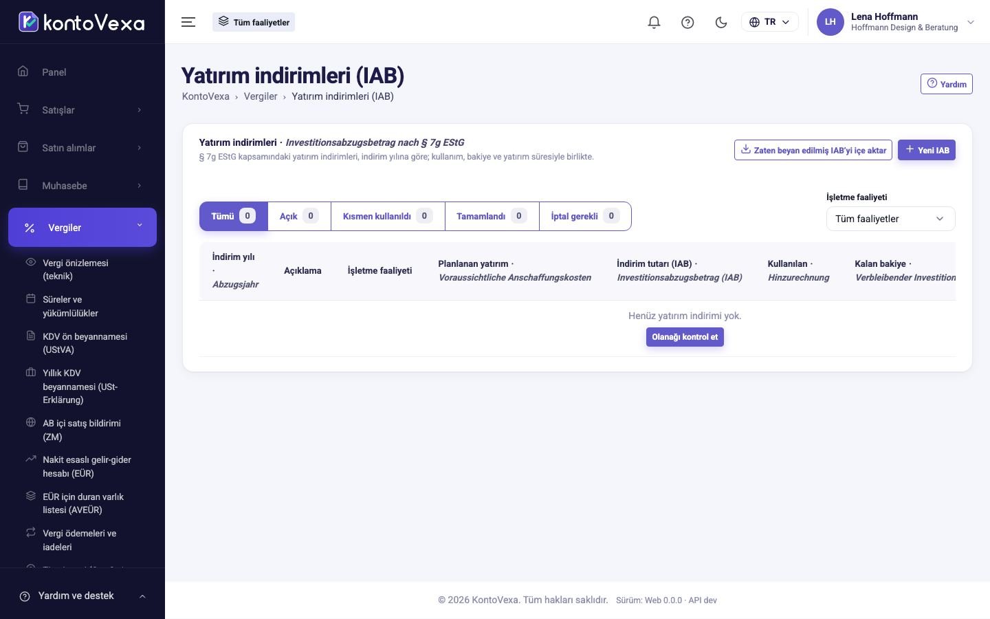Select the Açık tab

click(x=299, y=216)
